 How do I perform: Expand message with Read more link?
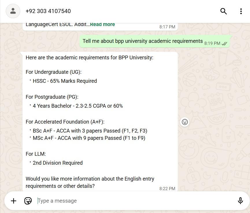click(x=102, y=24)
